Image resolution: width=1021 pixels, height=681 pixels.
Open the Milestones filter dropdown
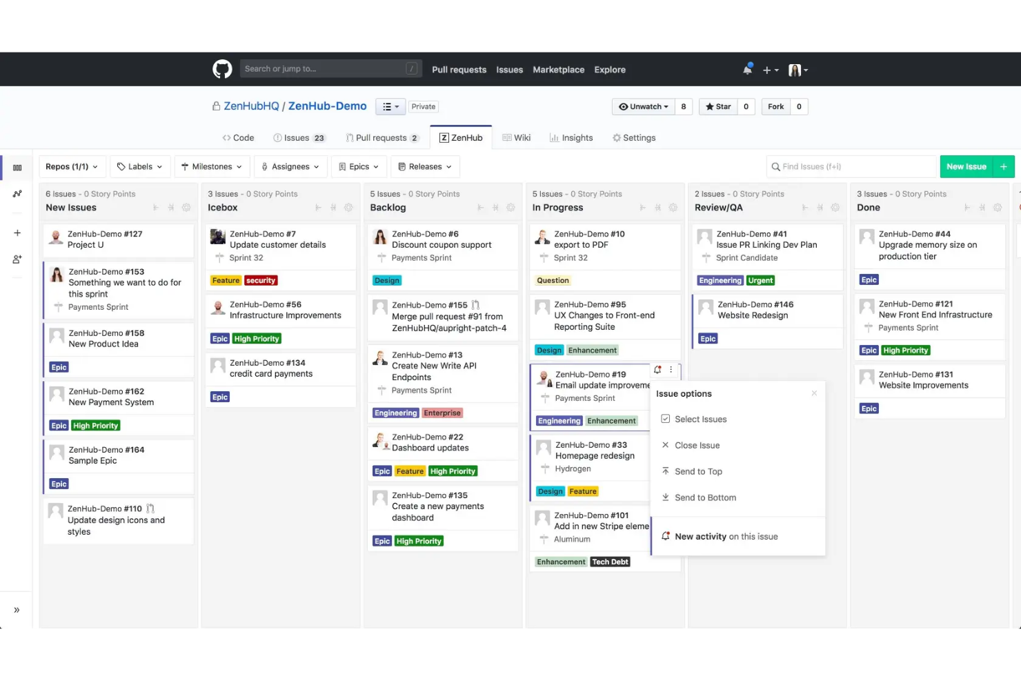click(212, 167)
